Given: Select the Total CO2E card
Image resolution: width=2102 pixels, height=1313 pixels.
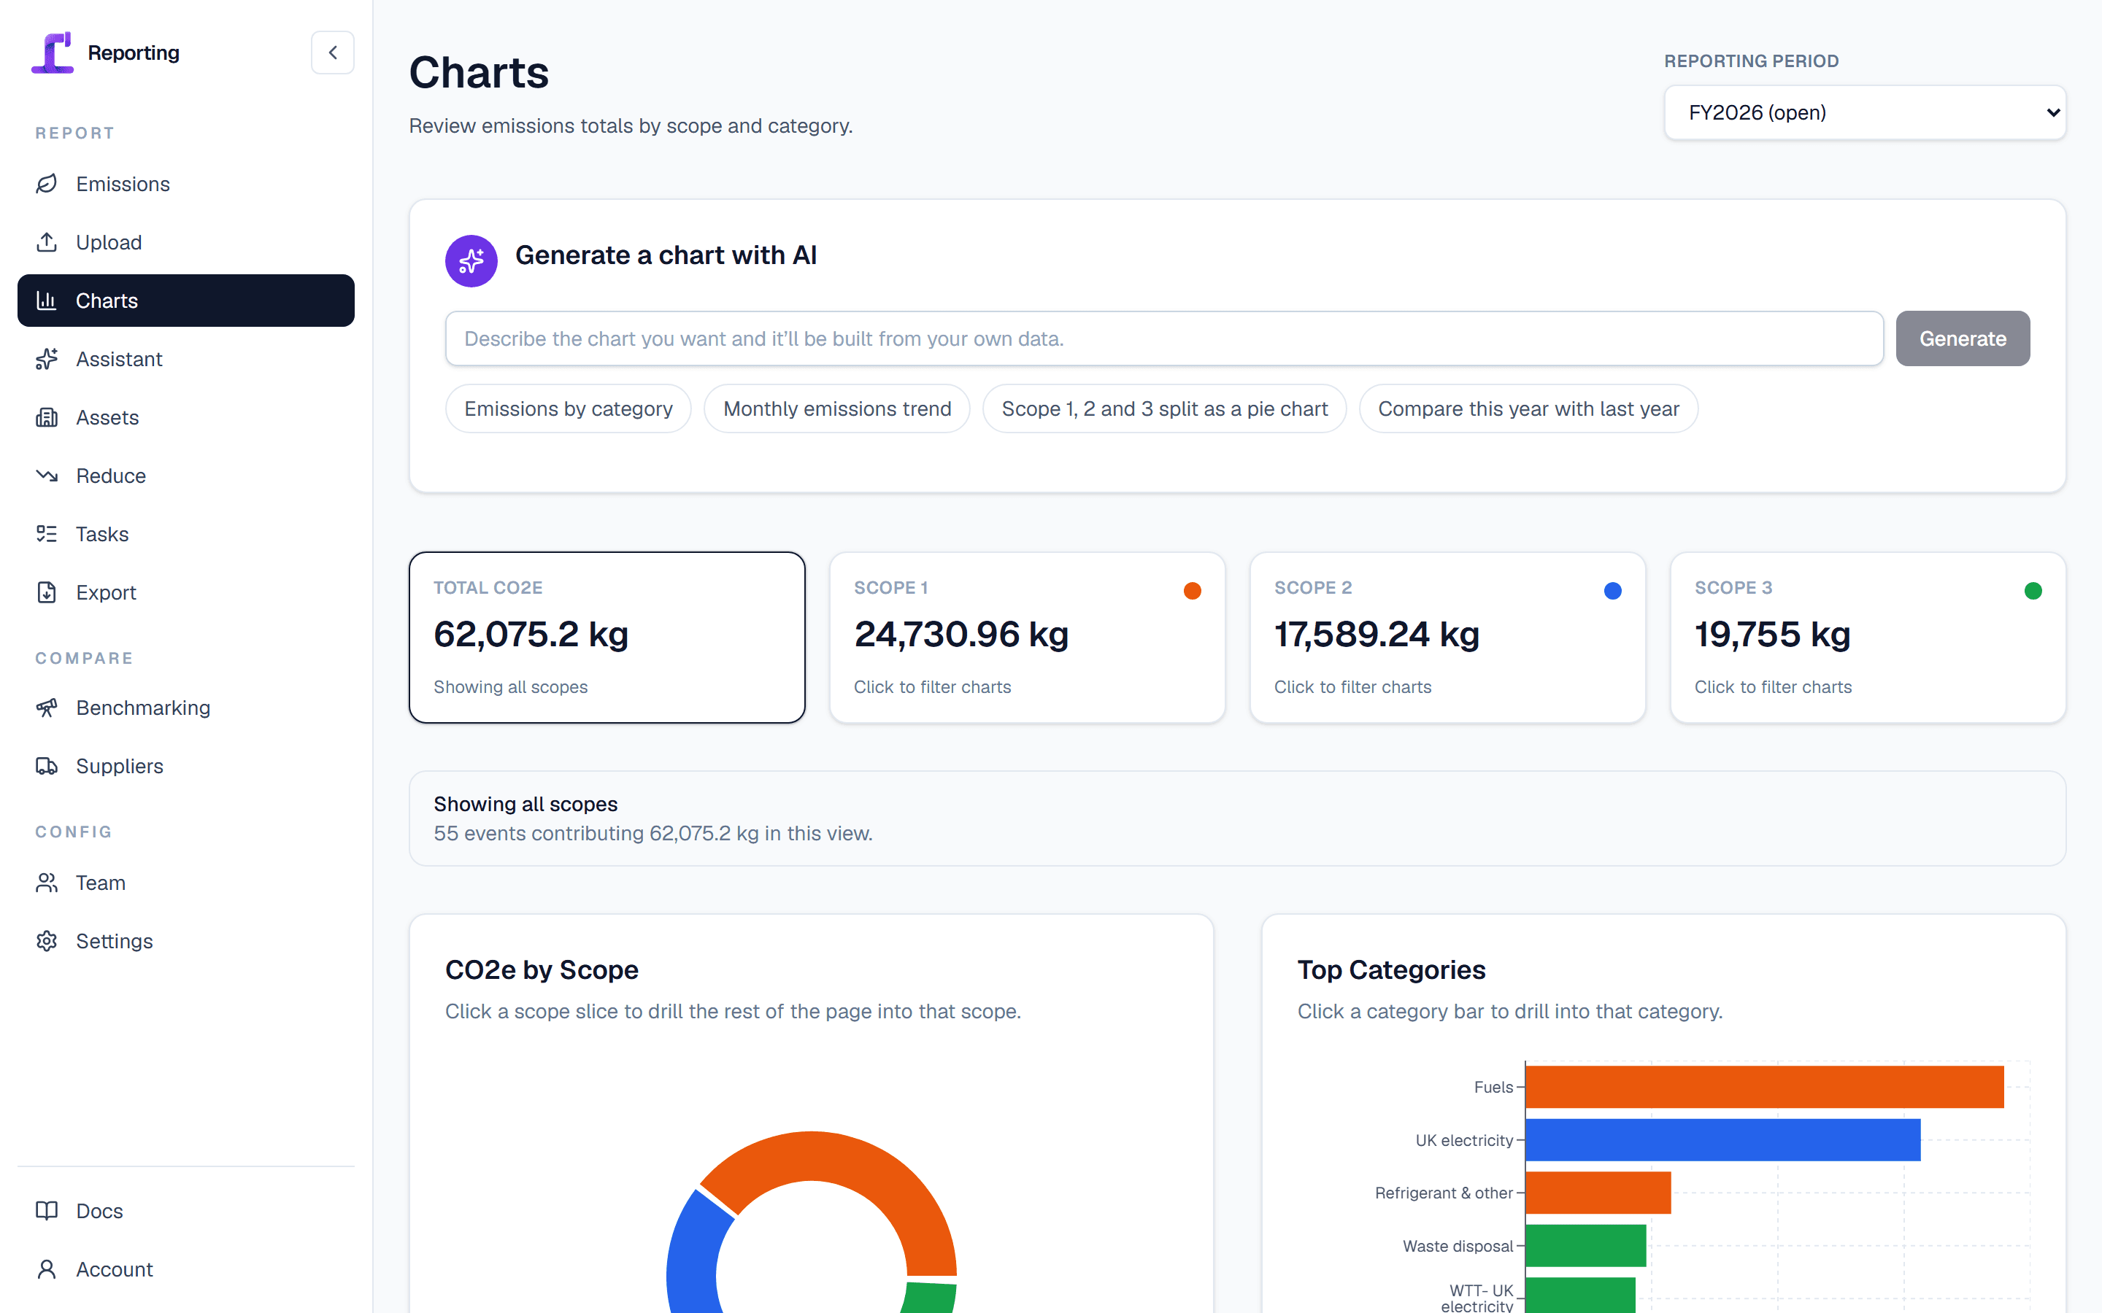Looking at the screenshot, I should [x=607, y=638].
